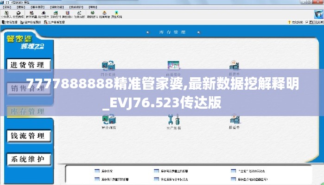Screen dimensions: 324x185
Task: Open 库存商品数量上限报警 report
Action: point(174,171)
